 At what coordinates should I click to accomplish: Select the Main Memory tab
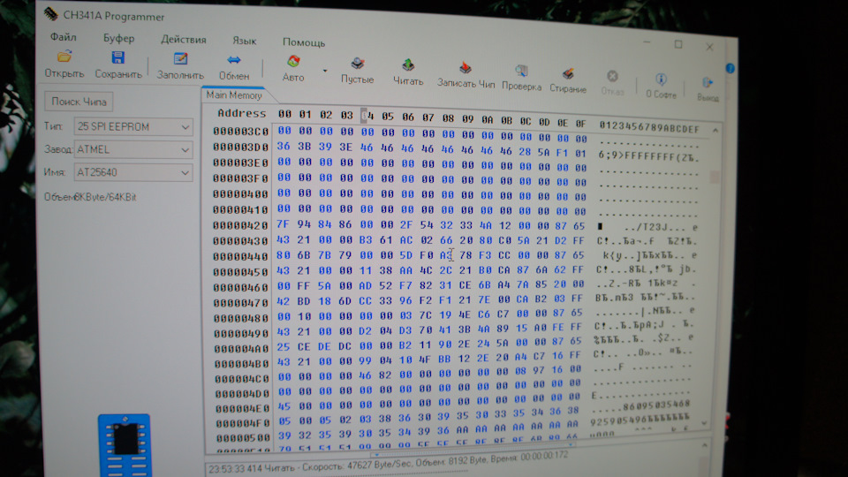pos(233,95)
